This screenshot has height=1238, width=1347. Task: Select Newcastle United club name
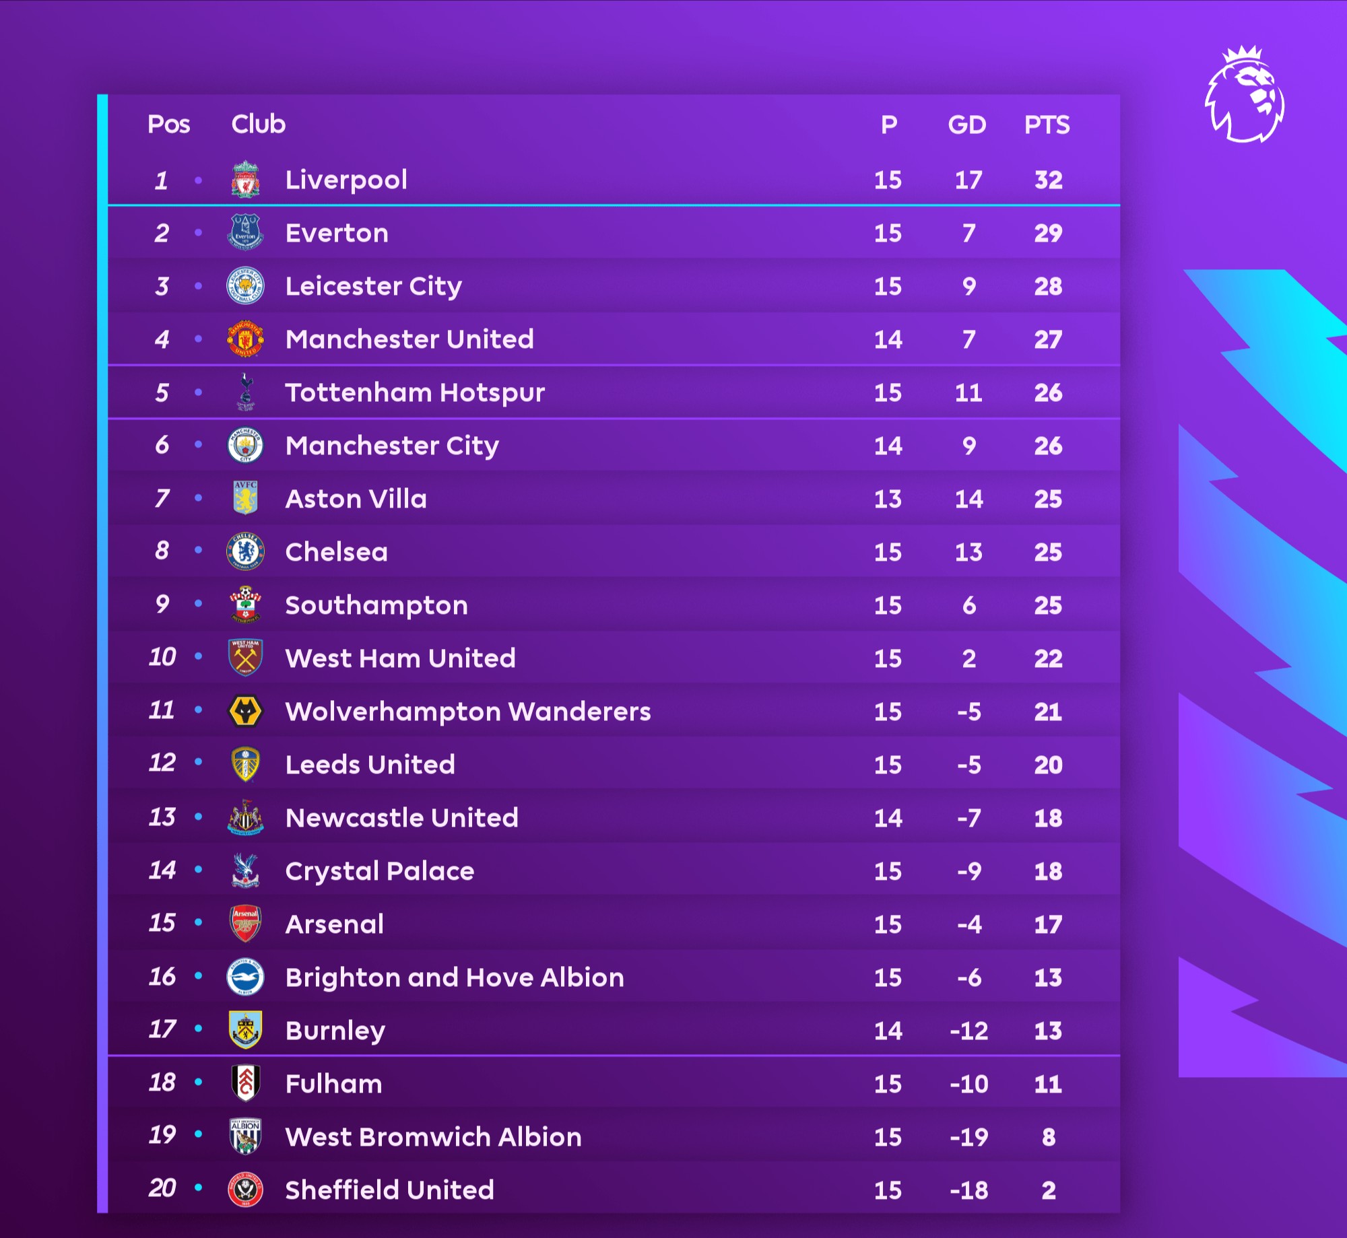[x=402, y=818]
